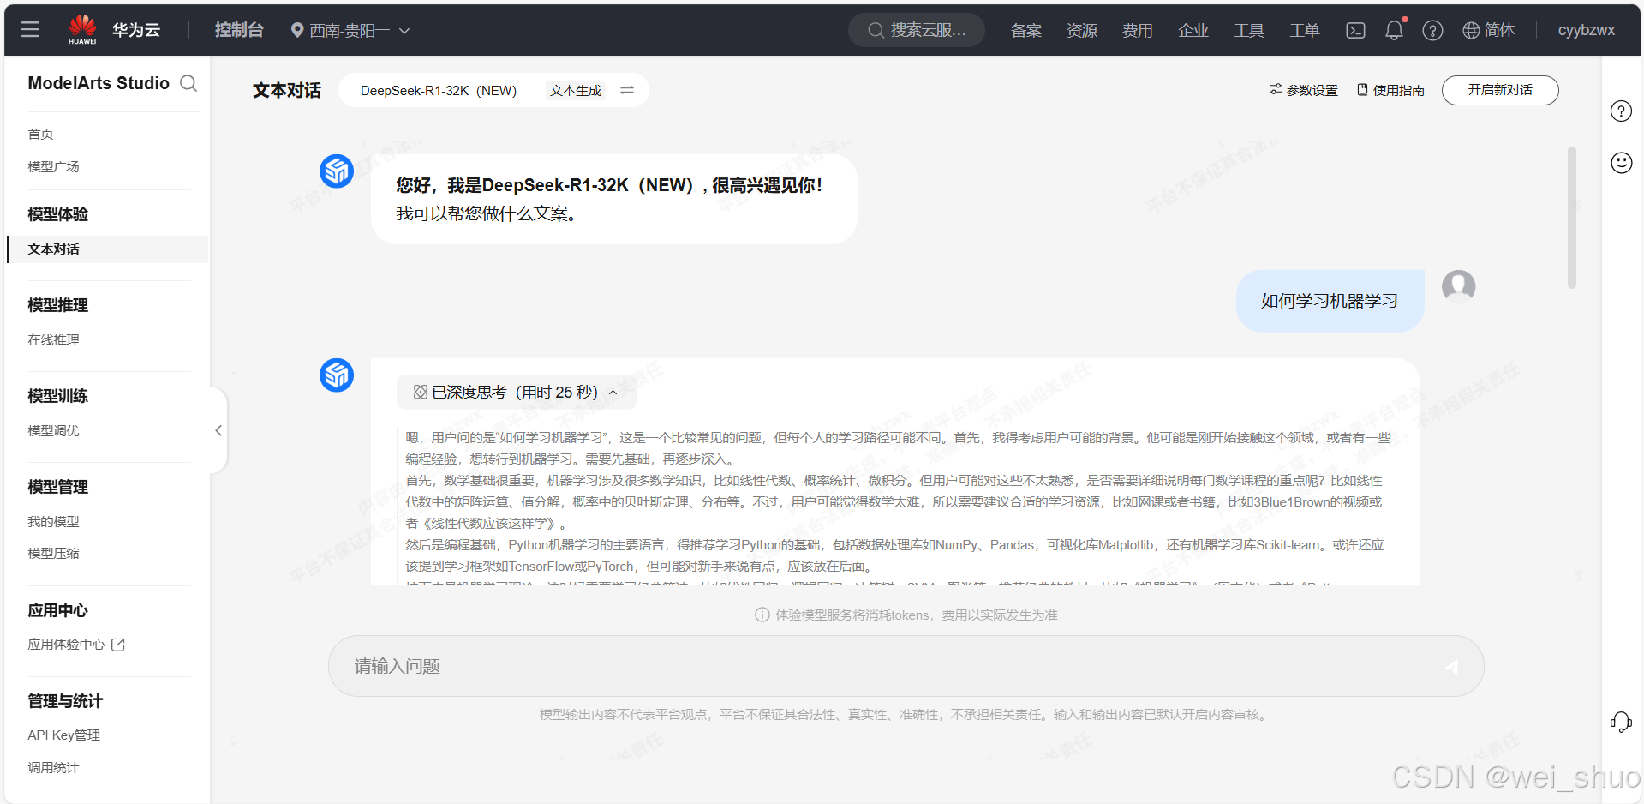Click the 控制台 console link
The image size is (1644, 804).
(x=239, y=30)
